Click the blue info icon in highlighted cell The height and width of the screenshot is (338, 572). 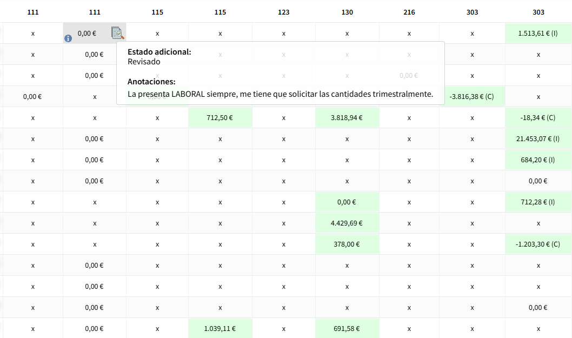68,38
